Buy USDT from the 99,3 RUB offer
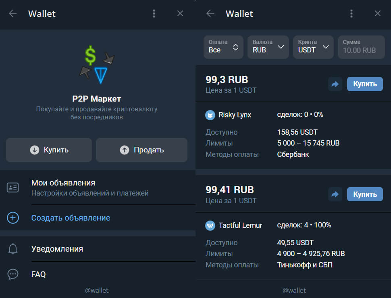Viewport: 391px width, 298px height. (365, 84)
